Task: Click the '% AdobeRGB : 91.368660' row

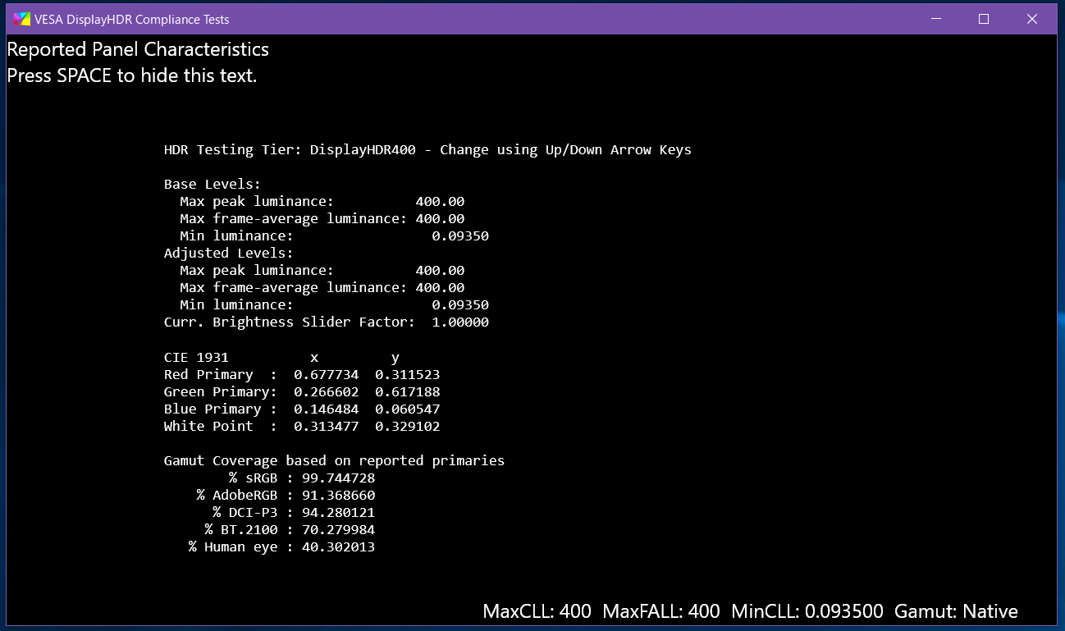Action: 286,496
